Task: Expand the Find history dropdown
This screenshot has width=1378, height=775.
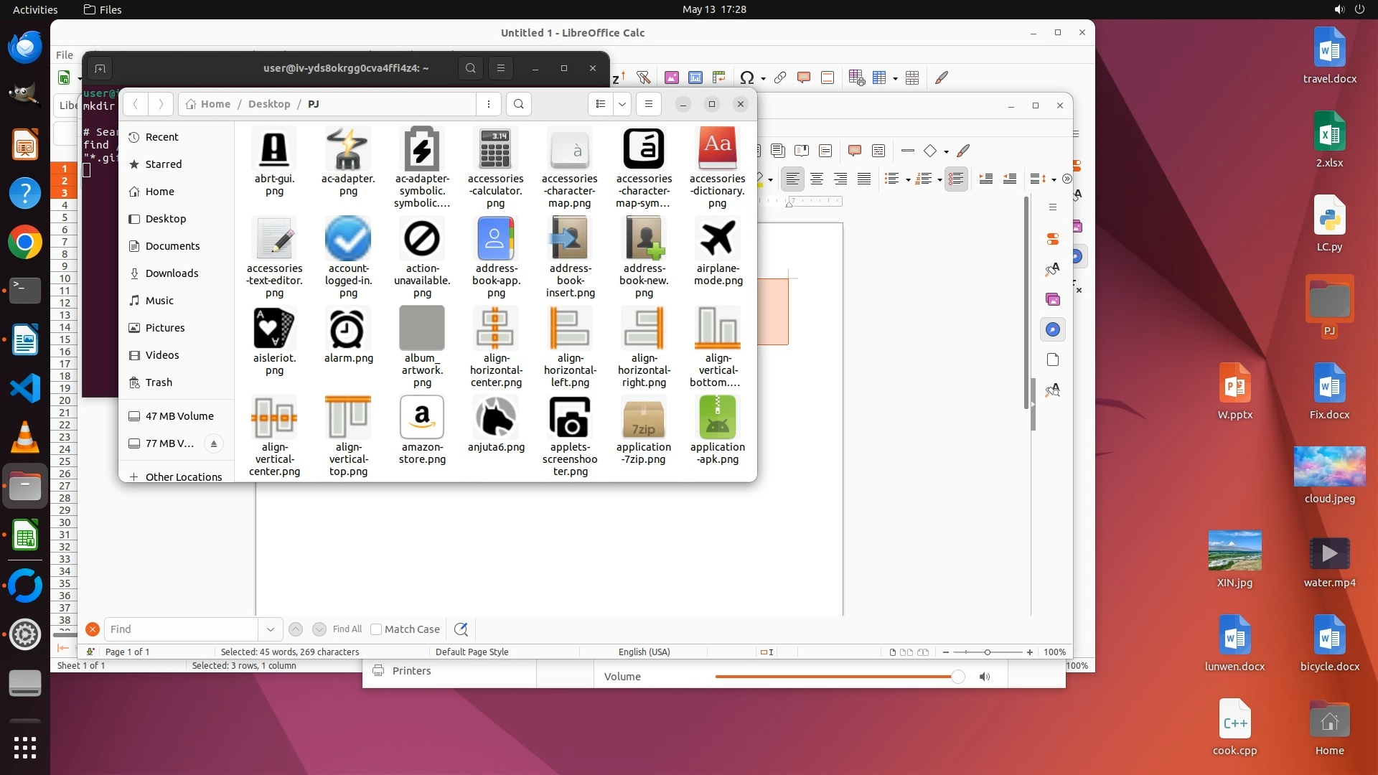Action: 270,629
